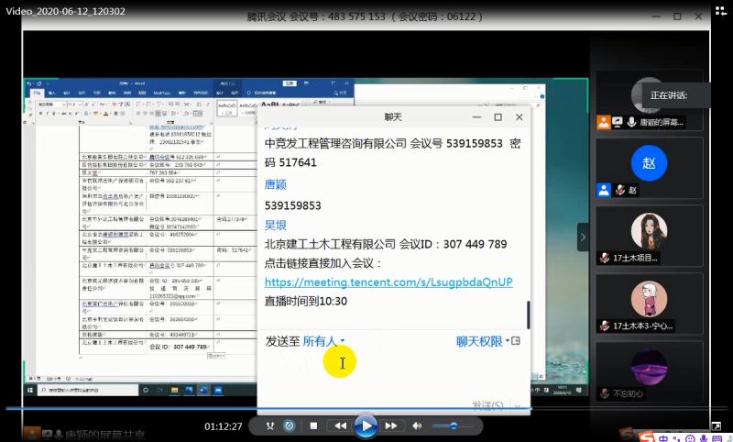733x442 pixels.
Task: Rewind the video
Action: pos(340,425)
